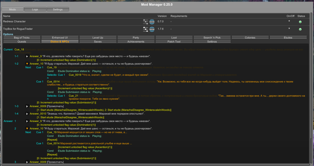Click the sliders icon for ToyBox mod

tap(145, 29)
